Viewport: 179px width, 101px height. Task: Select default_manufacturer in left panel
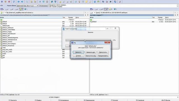[9, 34]
